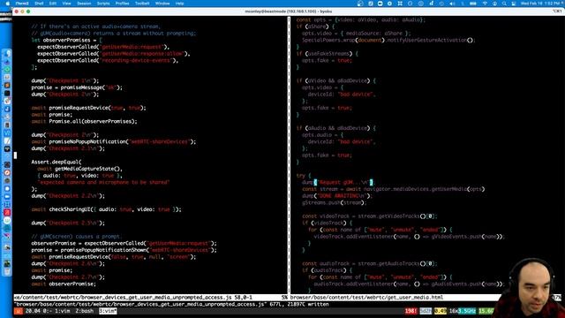
Task: Open the Apple menu
Action: coord(7,4)
